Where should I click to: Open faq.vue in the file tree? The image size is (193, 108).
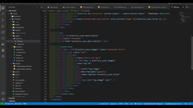pyautogui.click(x=24, y=55)
